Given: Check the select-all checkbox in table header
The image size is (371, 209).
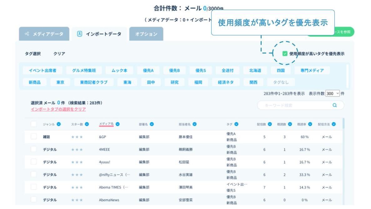Looking at the screenshot, I should pos(34,124).
